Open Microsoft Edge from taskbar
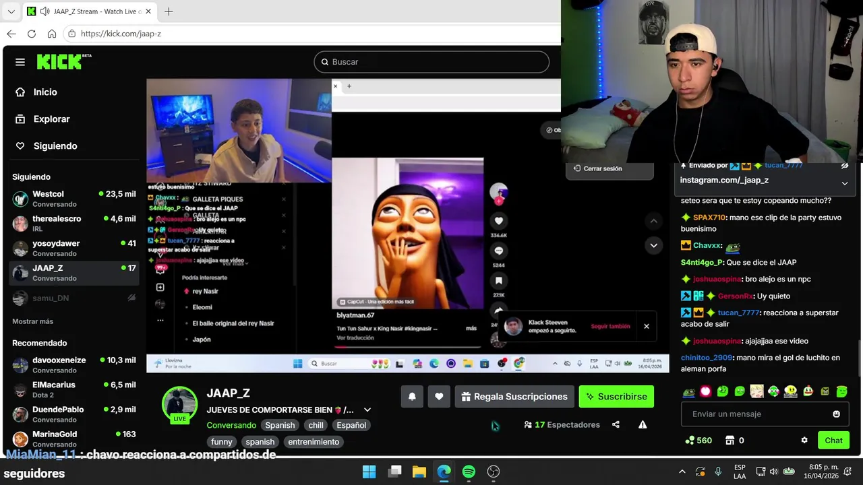Viewport: 863px width, 485px height. click(x=444, y=472)
